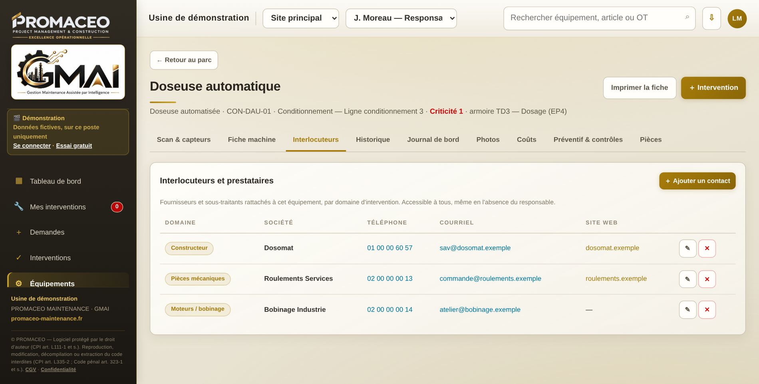Email atelier@bobinage.exemple
Image resolution: width=759 pixels, height=384 pixels.
pos(480,309)
